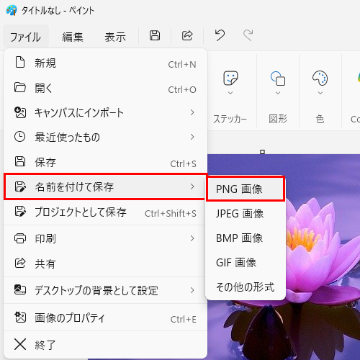Image resolution: width=360 pixels, height=360 pixels.
Task: Choose 保存 from the file menu
Action: coord(105,162)
